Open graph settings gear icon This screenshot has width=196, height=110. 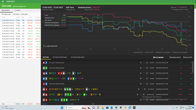tap(191, 8)
